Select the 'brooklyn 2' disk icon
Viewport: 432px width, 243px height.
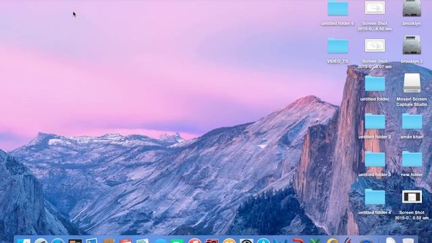click(412, 45)
